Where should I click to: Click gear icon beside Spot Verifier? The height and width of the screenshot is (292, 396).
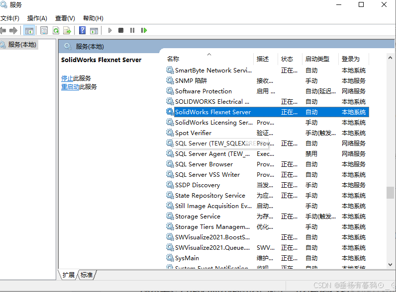click(170, 133)
